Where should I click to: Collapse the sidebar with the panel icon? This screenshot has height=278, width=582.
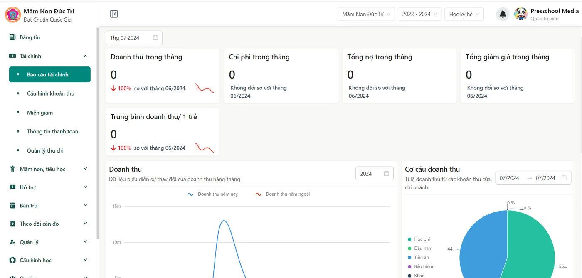point(114,14)
